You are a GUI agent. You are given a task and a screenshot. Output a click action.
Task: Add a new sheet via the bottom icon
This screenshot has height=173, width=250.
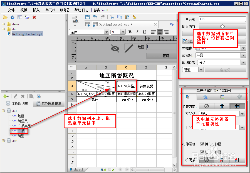102,170
